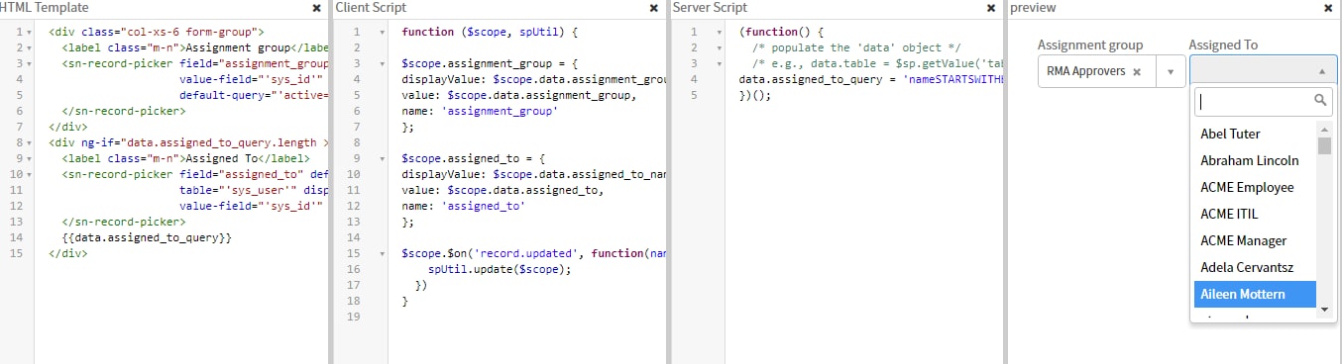Viewport: 1342px width, 364px height.
Task: Click the name: 'assignment_group' line
Action: click(480, 112)
